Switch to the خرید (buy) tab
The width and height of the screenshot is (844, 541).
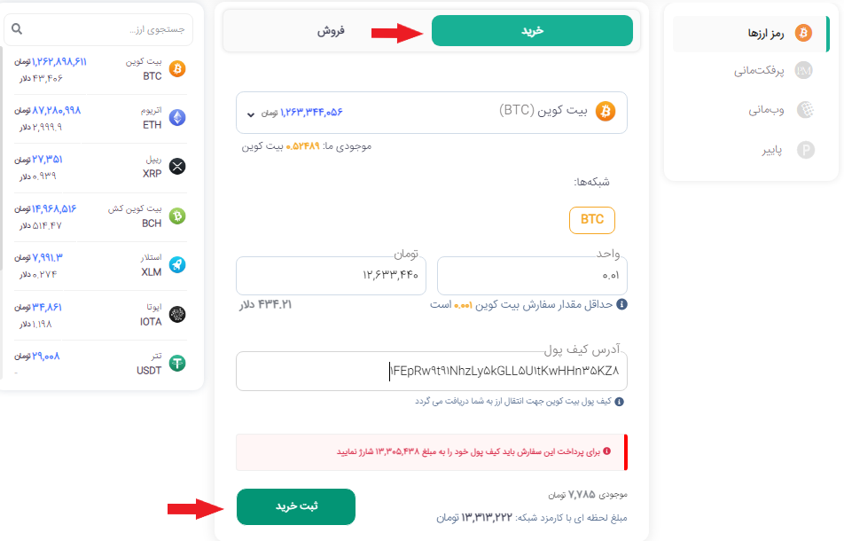(x=532, y=31)
